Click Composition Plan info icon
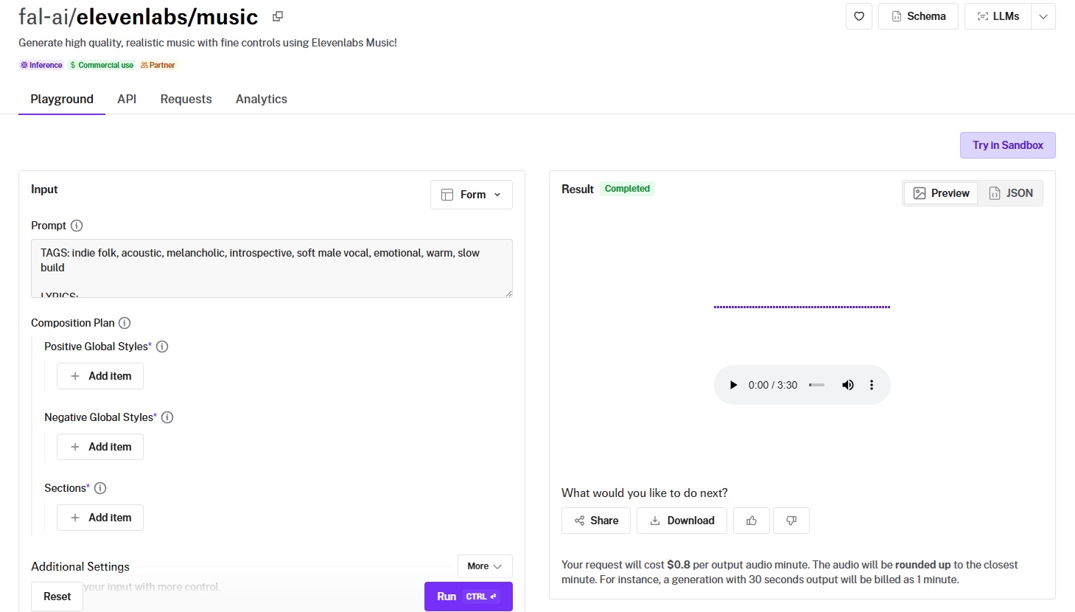 coord(125,323)
